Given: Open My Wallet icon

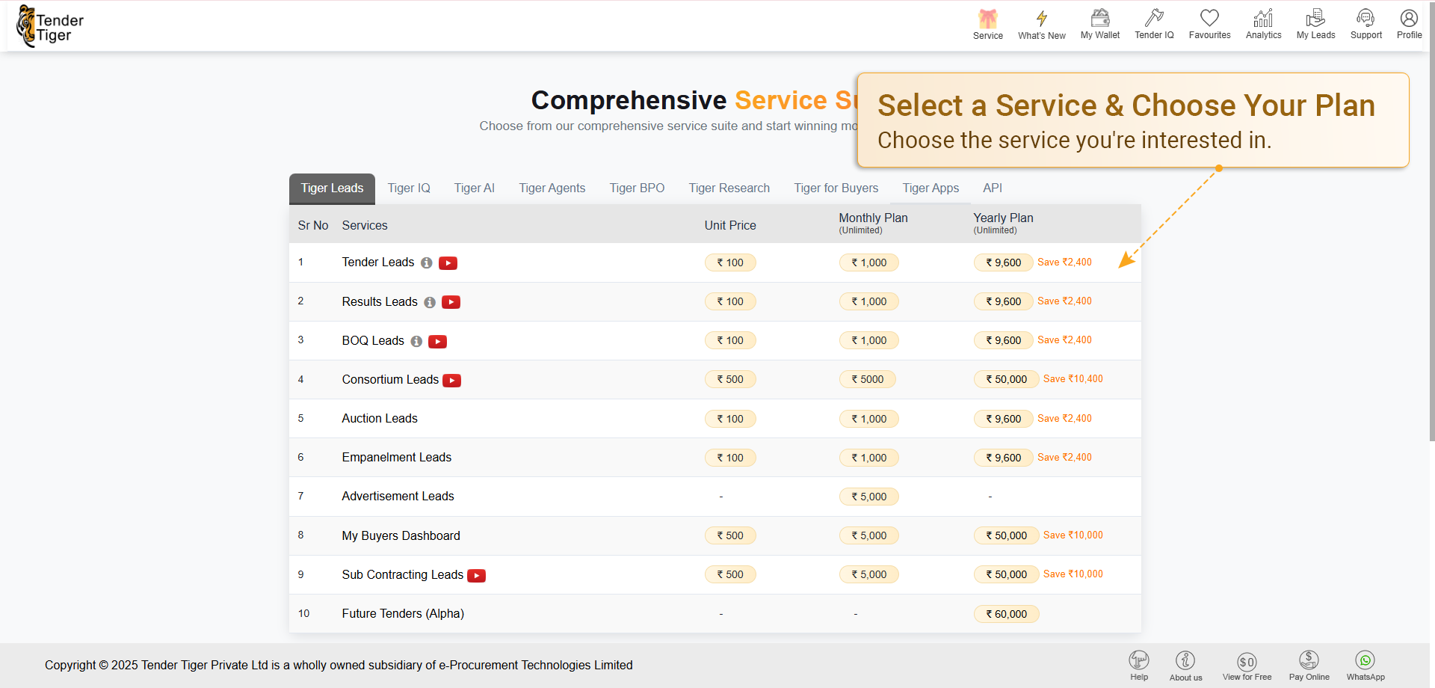Looking at the screenshot, I should pos(1099,19).
